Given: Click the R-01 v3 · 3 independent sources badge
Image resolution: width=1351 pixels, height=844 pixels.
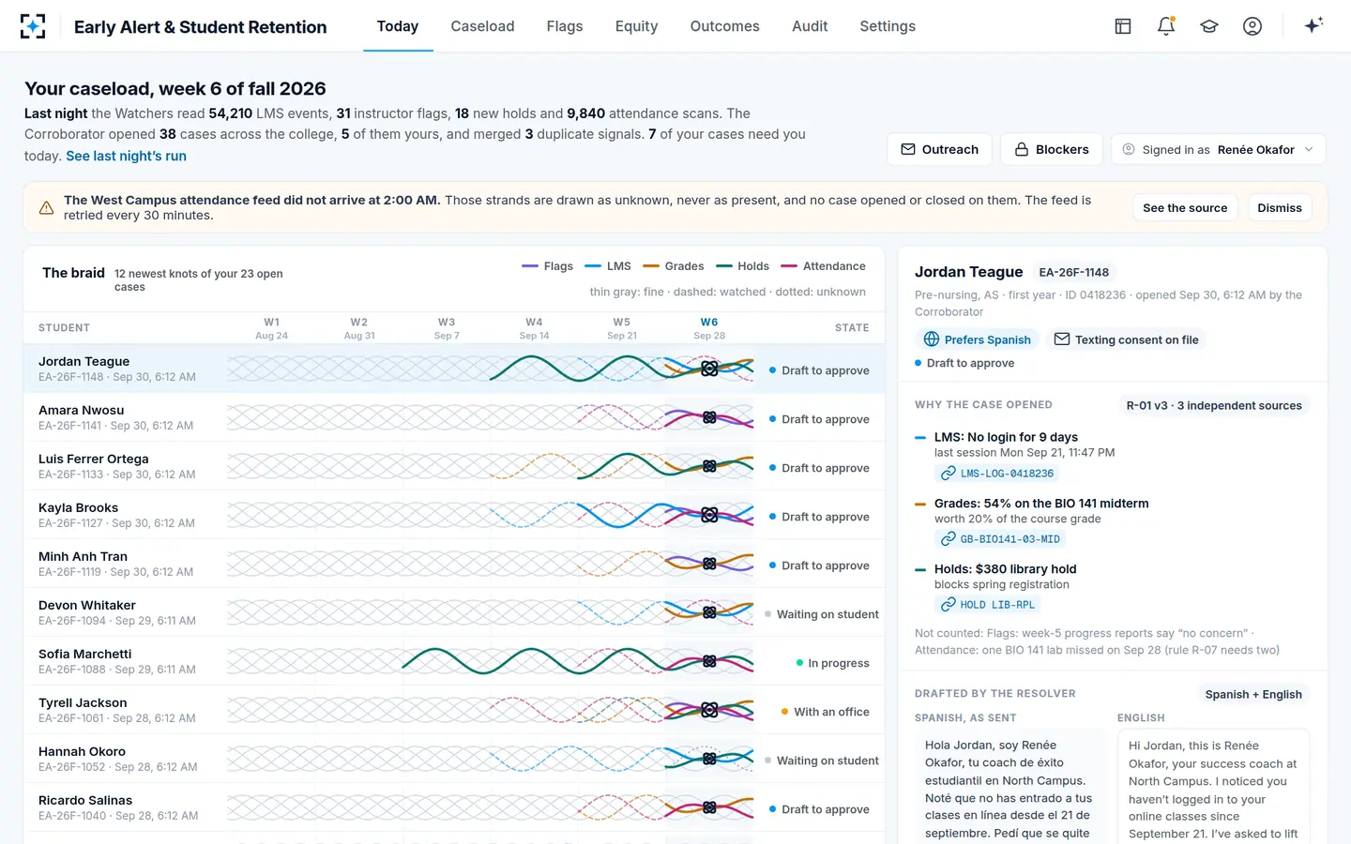Looking at the screenshot, I should (x=1214, y=405).
